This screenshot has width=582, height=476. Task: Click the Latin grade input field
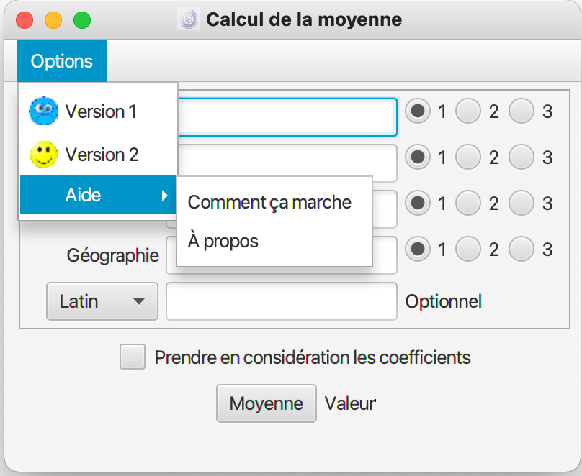[281, 301]
